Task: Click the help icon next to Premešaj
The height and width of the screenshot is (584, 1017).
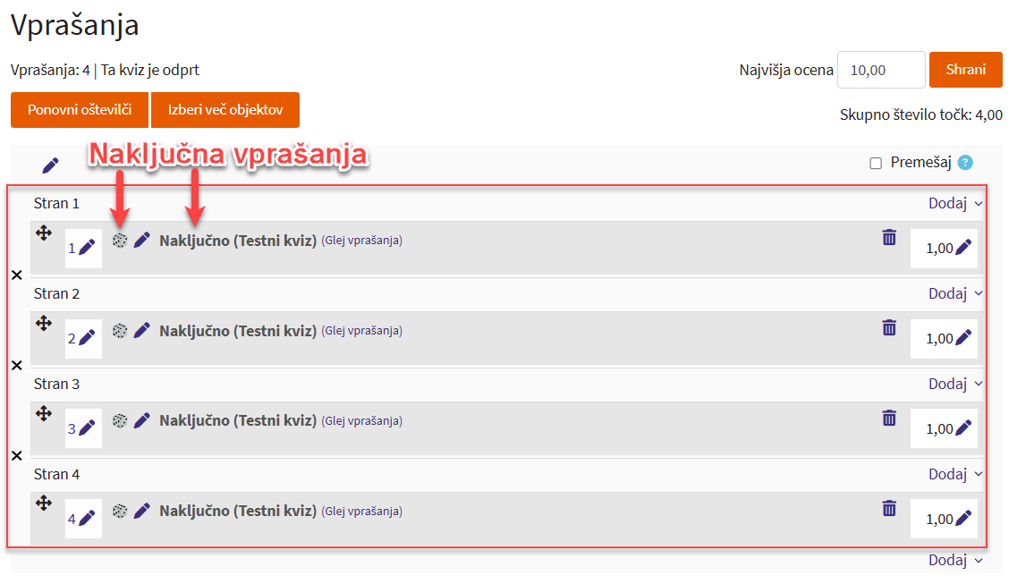Action: point(964,163)
